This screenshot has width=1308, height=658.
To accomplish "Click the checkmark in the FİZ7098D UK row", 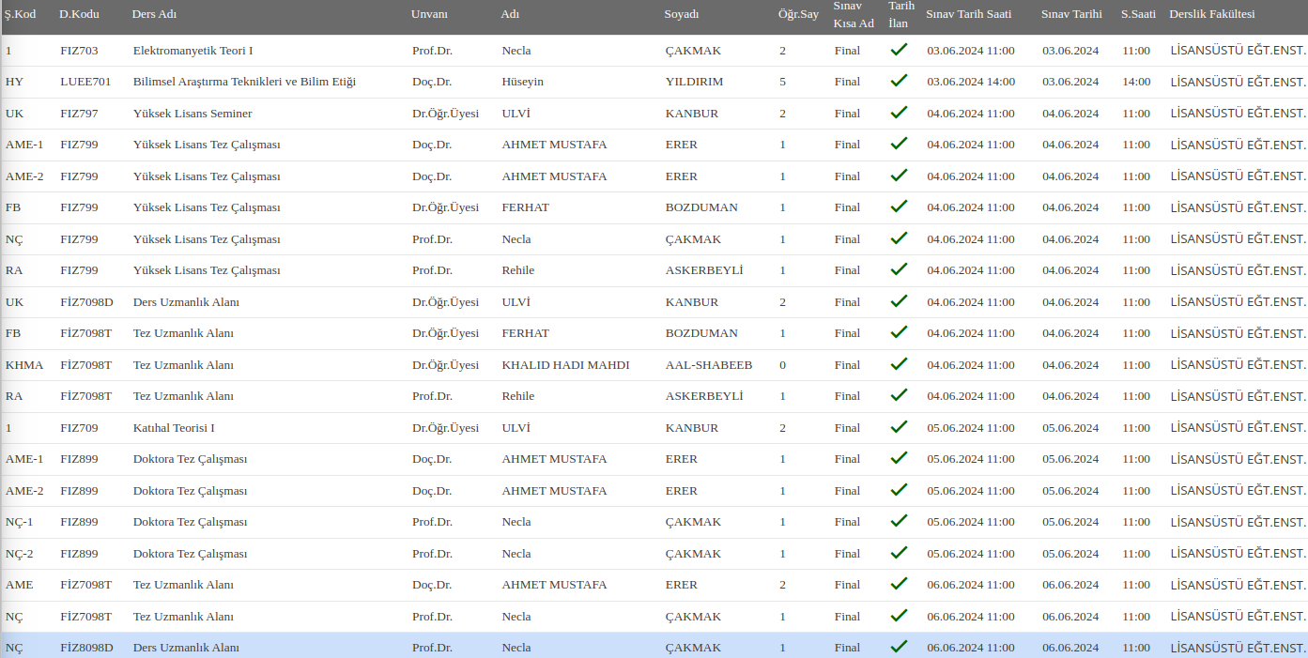I will coord(899,301).
